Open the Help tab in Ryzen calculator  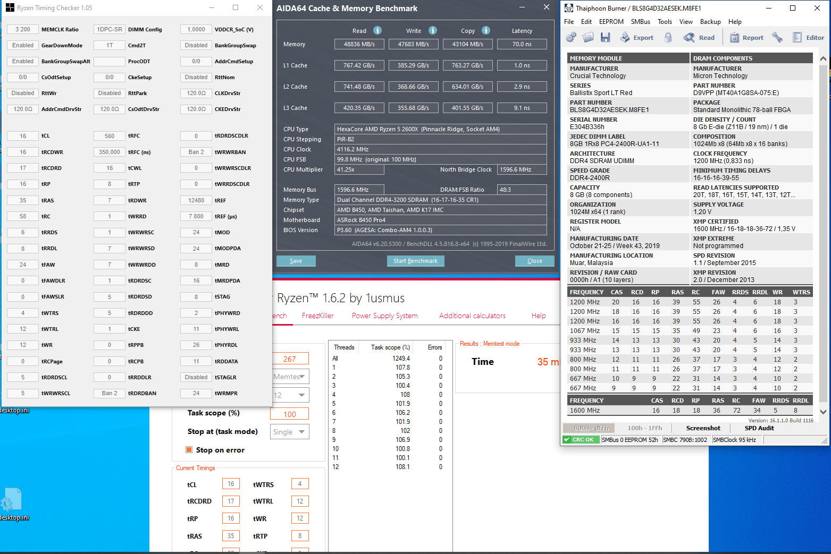[539, 316]
